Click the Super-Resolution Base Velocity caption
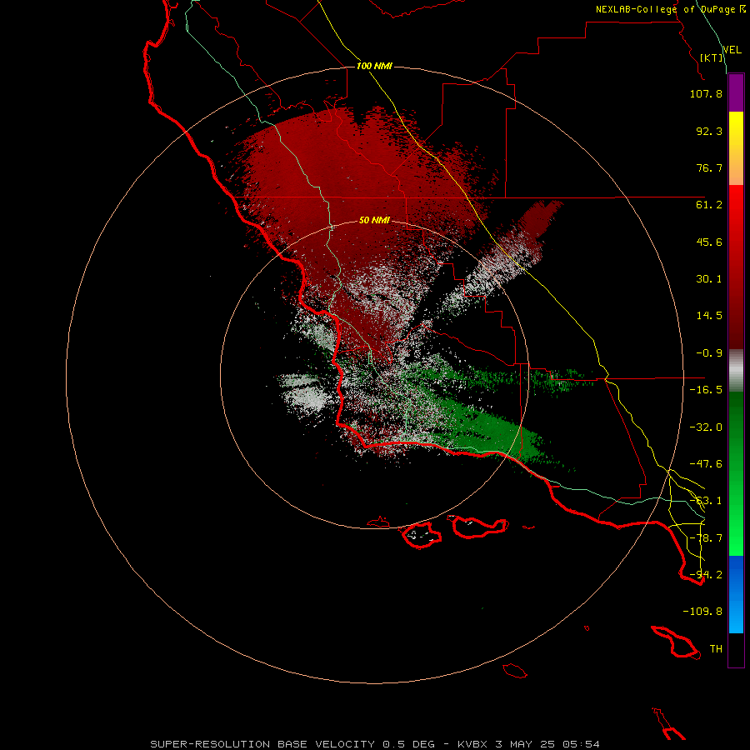Image resolution: width=750 pixels, height=750 pixels. click(x=375, y=744)
